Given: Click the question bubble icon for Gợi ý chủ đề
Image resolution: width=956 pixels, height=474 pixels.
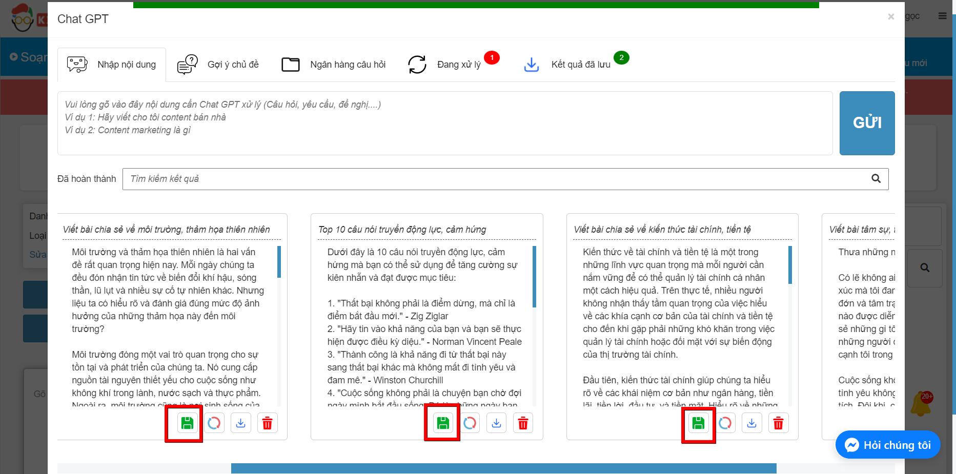Looking at the screenshot, I should tap(188, 65).
